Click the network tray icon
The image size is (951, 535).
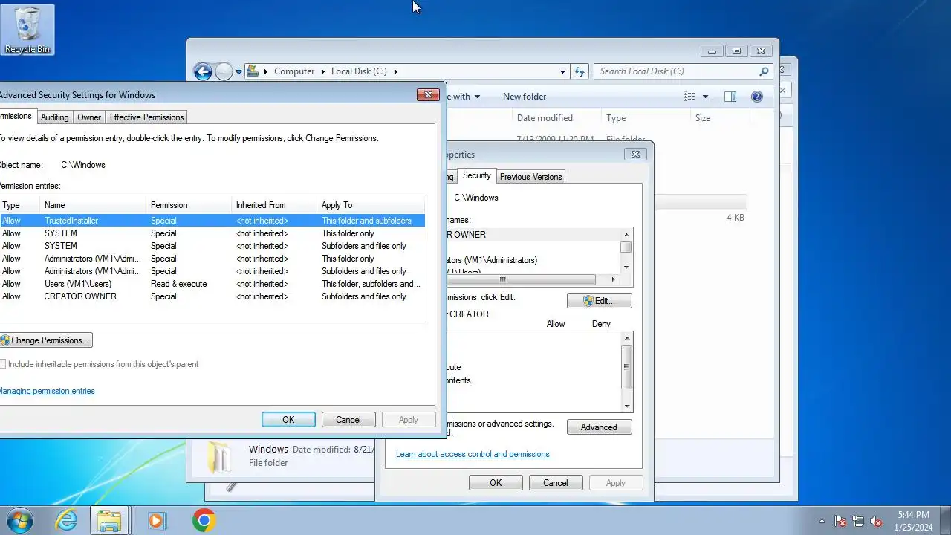(858, 521)
